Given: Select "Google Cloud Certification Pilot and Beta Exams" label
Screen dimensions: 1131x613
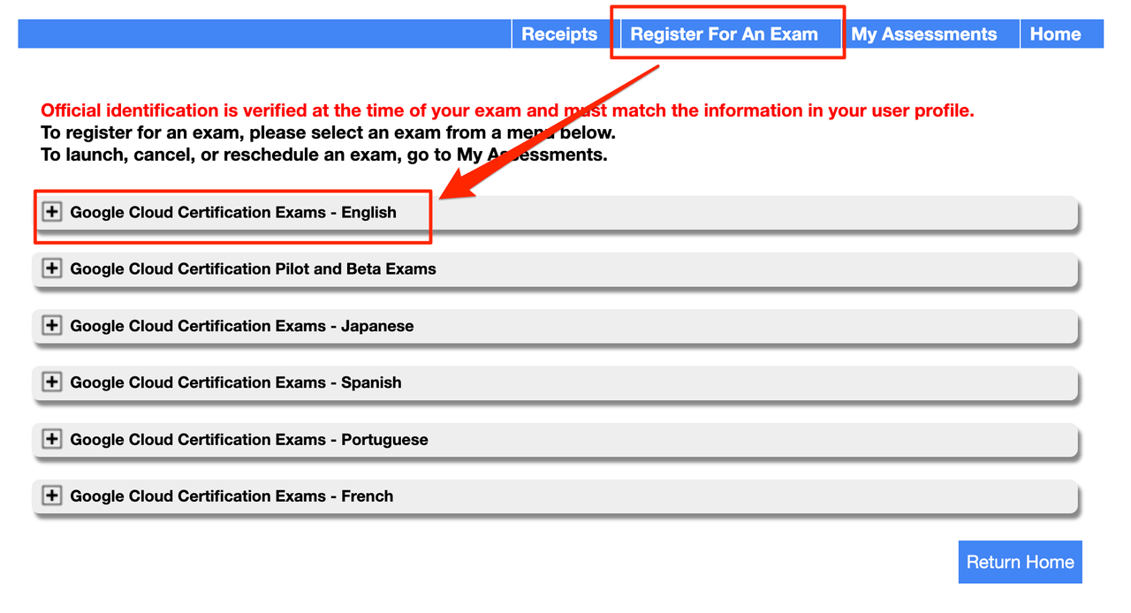Looking at the screenshot, I should pos(254,269).
